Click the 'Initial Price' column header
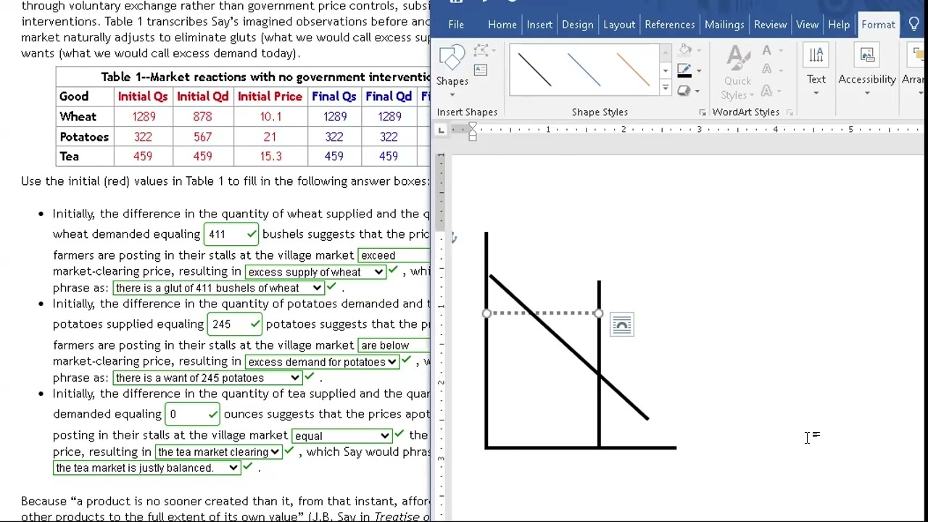This screenshot has width=928, height=522. click(x=270, y=96)
